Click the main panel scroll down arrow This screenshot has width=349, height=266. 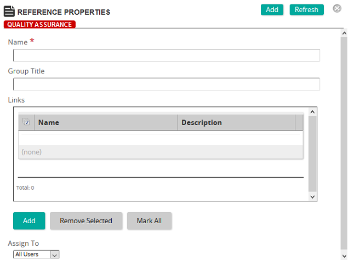pos(344,256)
